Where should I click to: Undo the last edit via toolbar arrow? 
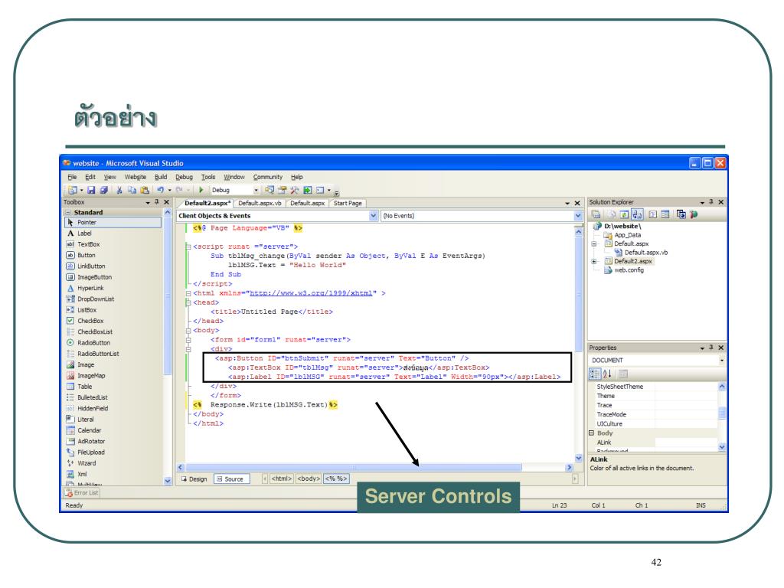tap(161, 190)
